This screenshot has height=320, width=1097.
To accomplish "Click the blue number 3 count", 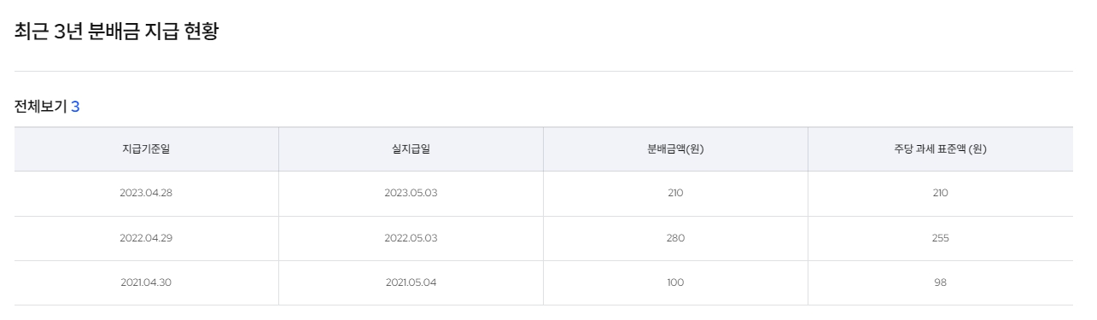I will point(75,107).
